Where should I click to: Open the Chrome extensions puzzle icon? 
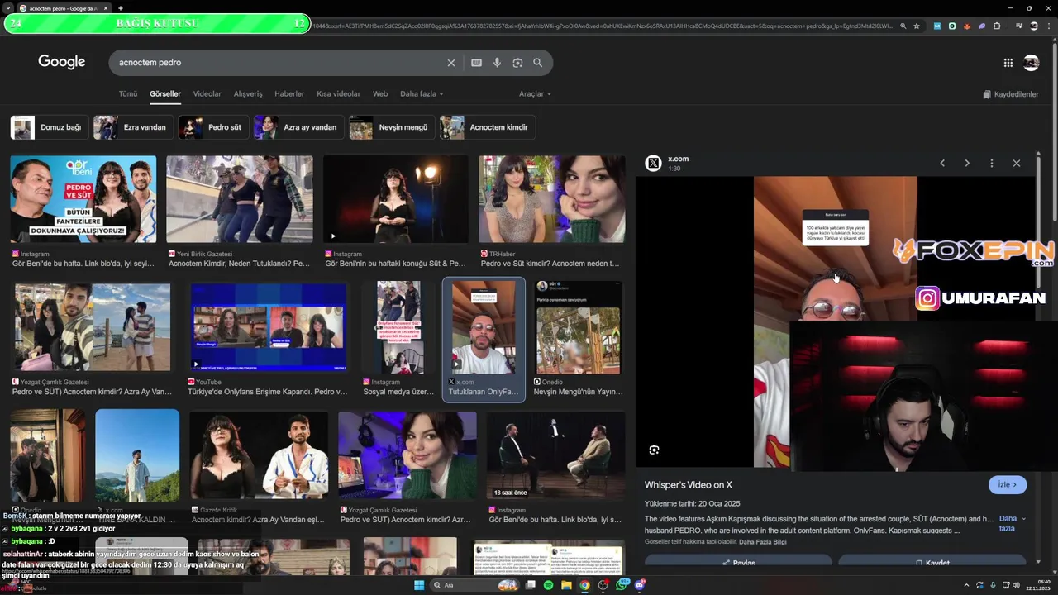pyautogui.click(x=997, y=26)
